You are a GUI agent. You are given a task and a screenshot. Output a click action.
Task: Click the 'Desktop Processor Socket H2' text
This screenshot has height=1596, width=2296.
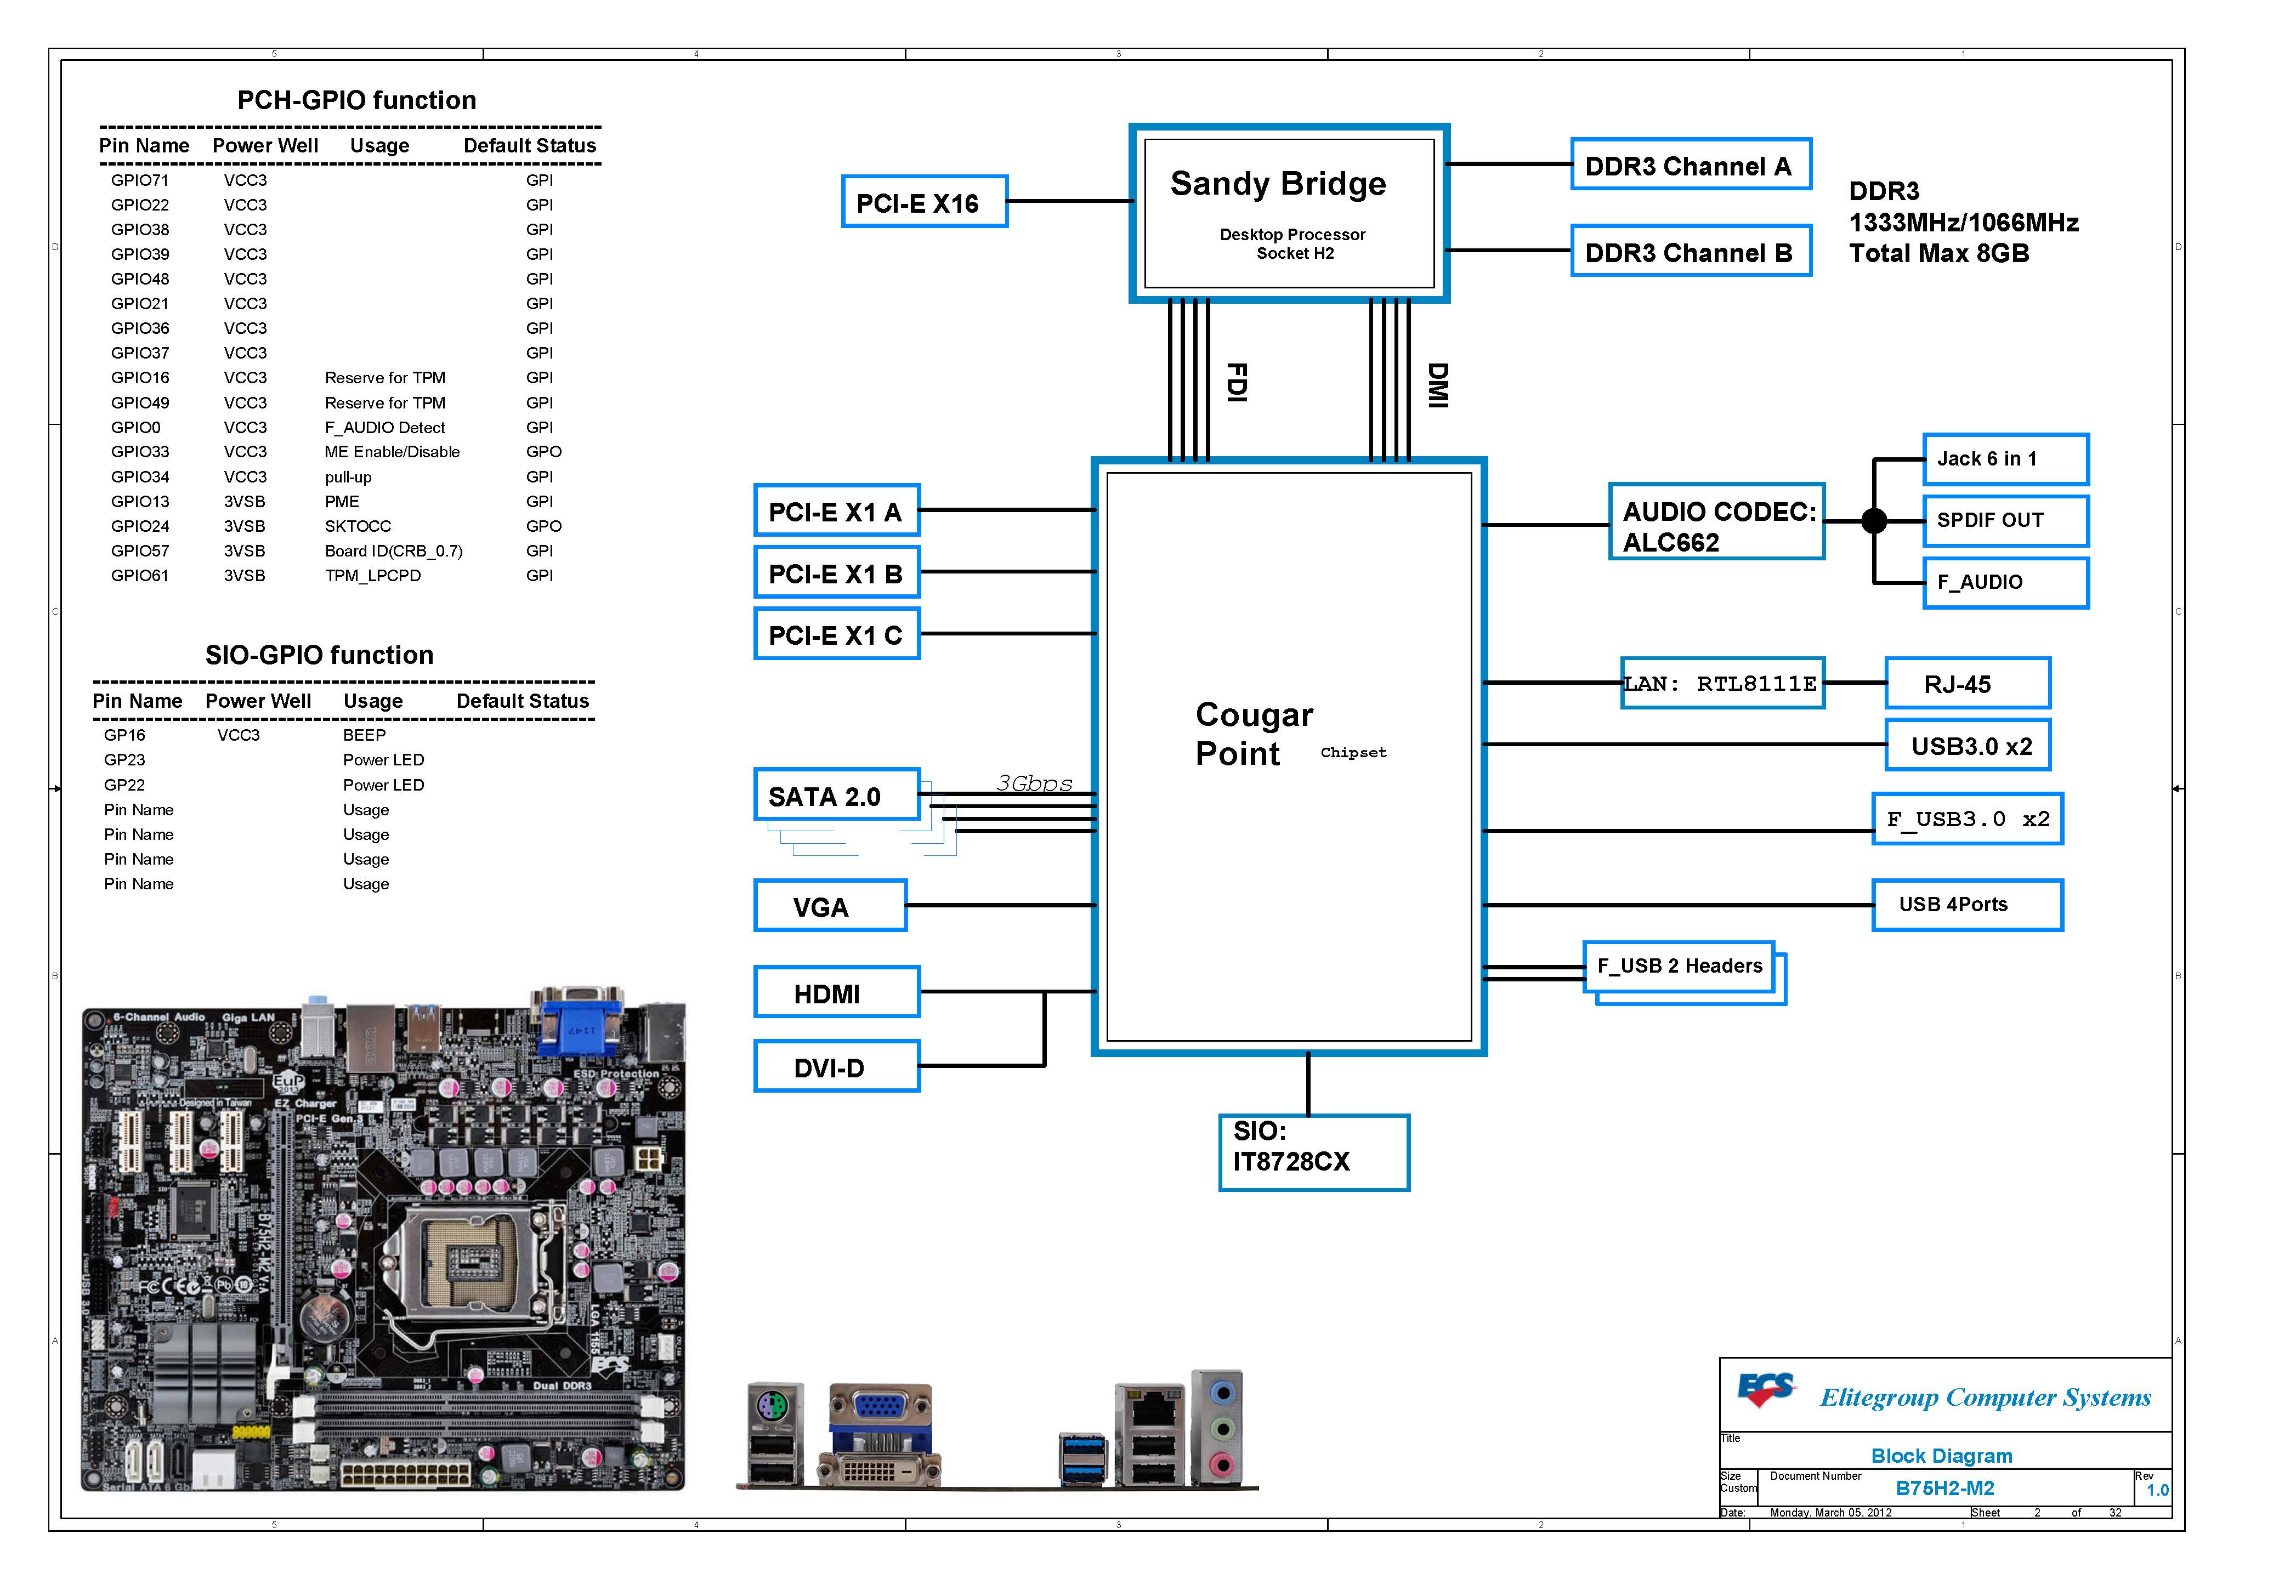(x=1292, y=244)
